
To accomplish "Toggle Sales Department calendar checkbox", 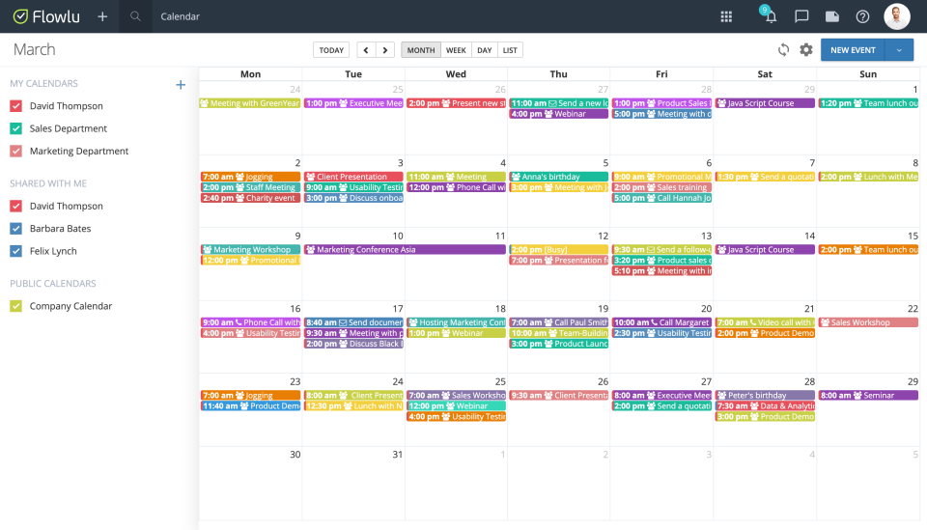I will [16, 128].
